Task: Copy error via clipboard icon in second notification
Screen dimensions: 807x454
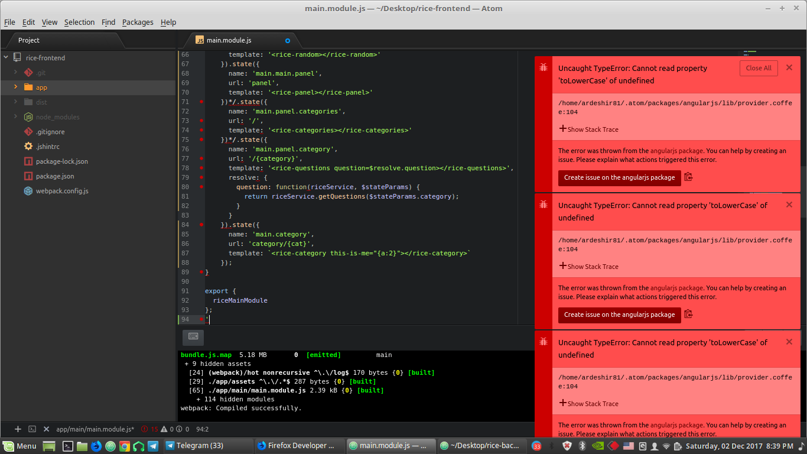Action: click(688, 314)
